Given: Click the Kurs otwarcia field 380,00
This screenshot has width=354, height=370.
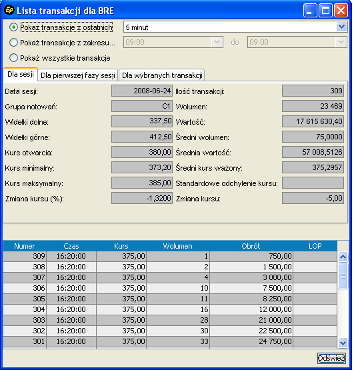Looking at the screenshot, I should point(142,152).
